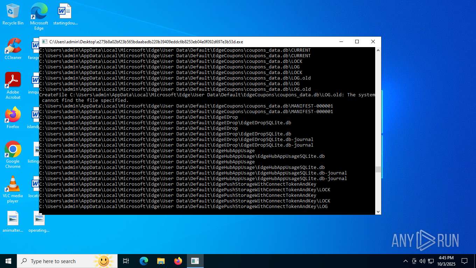The width and height of the screenshot is (476, 268).
Task: Close the console window
Action: [x=373, y=42]
